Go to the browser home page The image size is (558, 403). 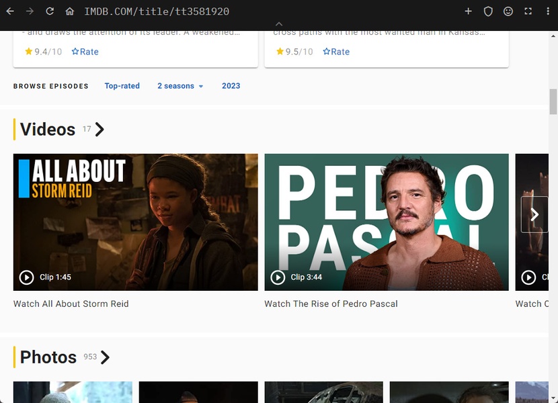click(69, 11)
